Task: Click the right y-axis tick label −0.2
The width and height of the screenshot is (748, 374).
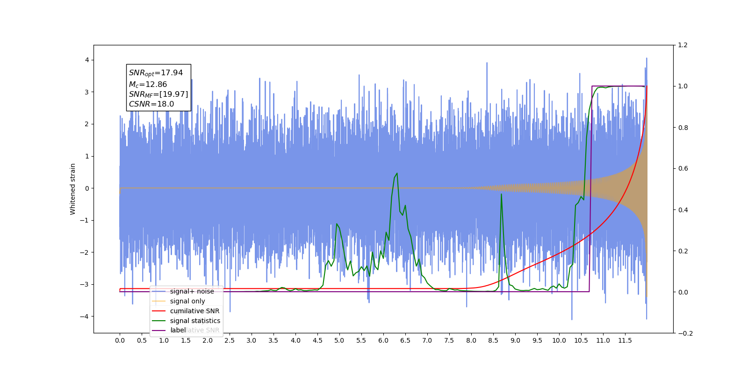Action: coord(685,333)
